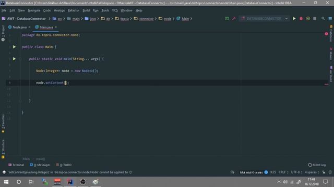Open the Messages tool window
Viewport: 334px width, 187px height.
pyautogui.click(x=40, y=165)
